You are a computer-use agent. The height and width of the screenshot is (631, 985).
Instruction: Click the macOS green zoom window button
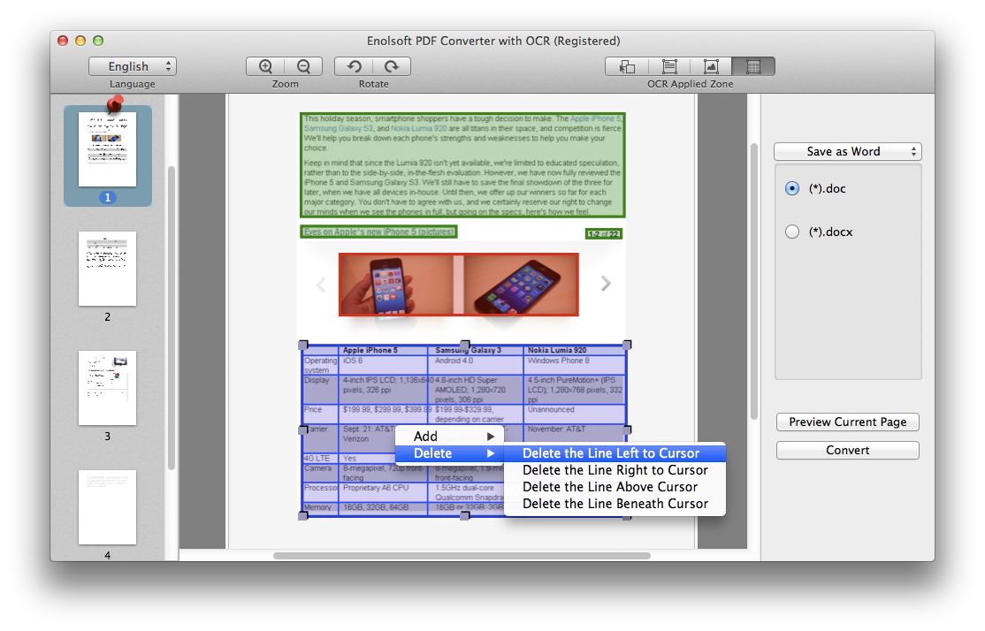98,41
